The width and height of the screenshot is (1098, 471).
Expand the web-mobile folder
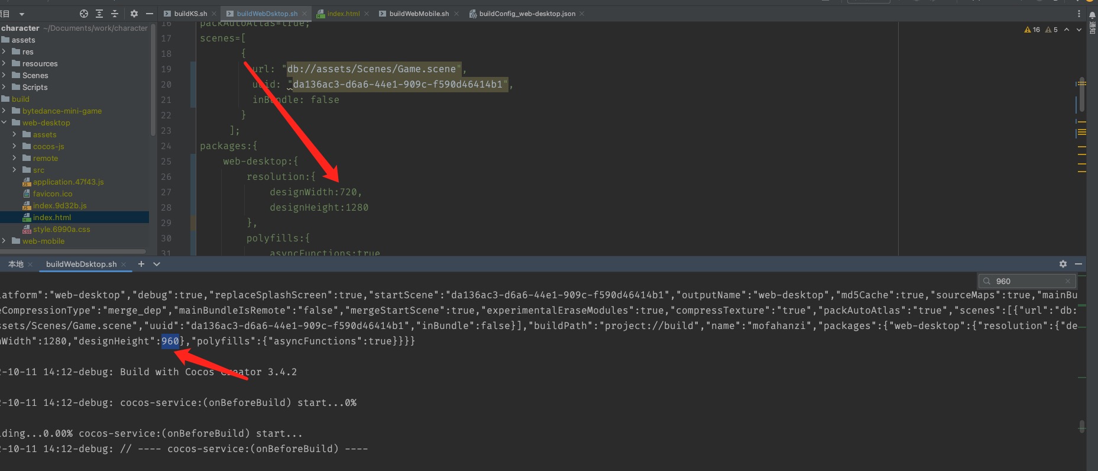(x=4, y=241)
